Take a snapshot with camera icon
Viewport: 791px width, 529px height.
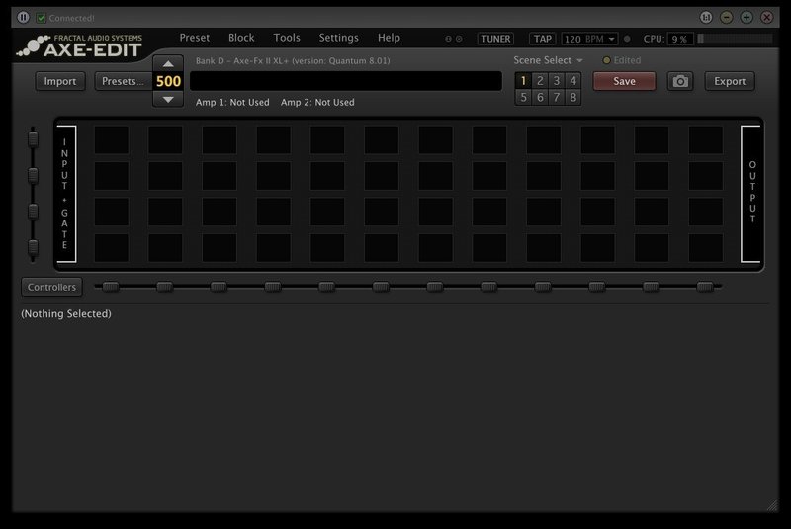(x=680, y=81)
